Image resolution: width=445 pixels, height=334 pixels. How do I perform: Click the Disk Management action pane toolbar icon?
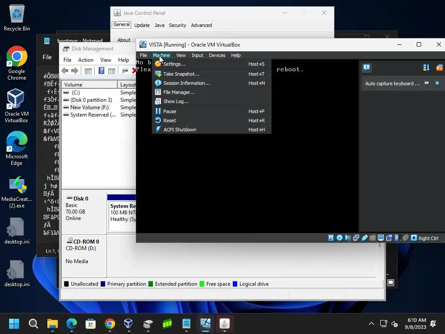pos(112,71)
